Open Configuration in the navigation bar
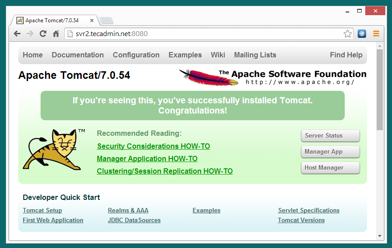The image size is (392, 248). point(136,55)
